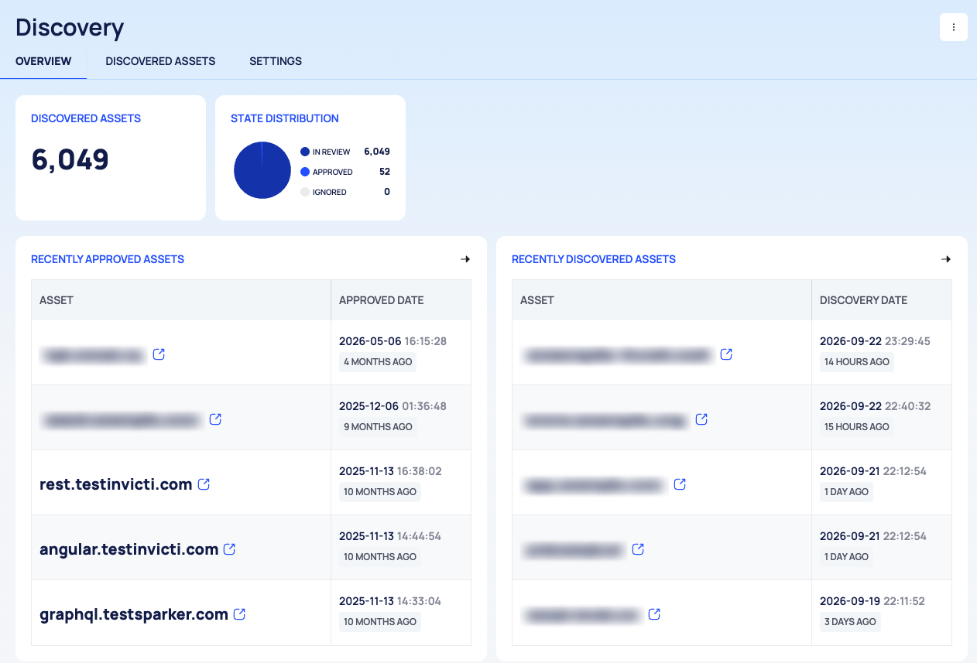Click the date 2025-11-13 16:38:02
The image size is (977, 663).
[390, 471]
